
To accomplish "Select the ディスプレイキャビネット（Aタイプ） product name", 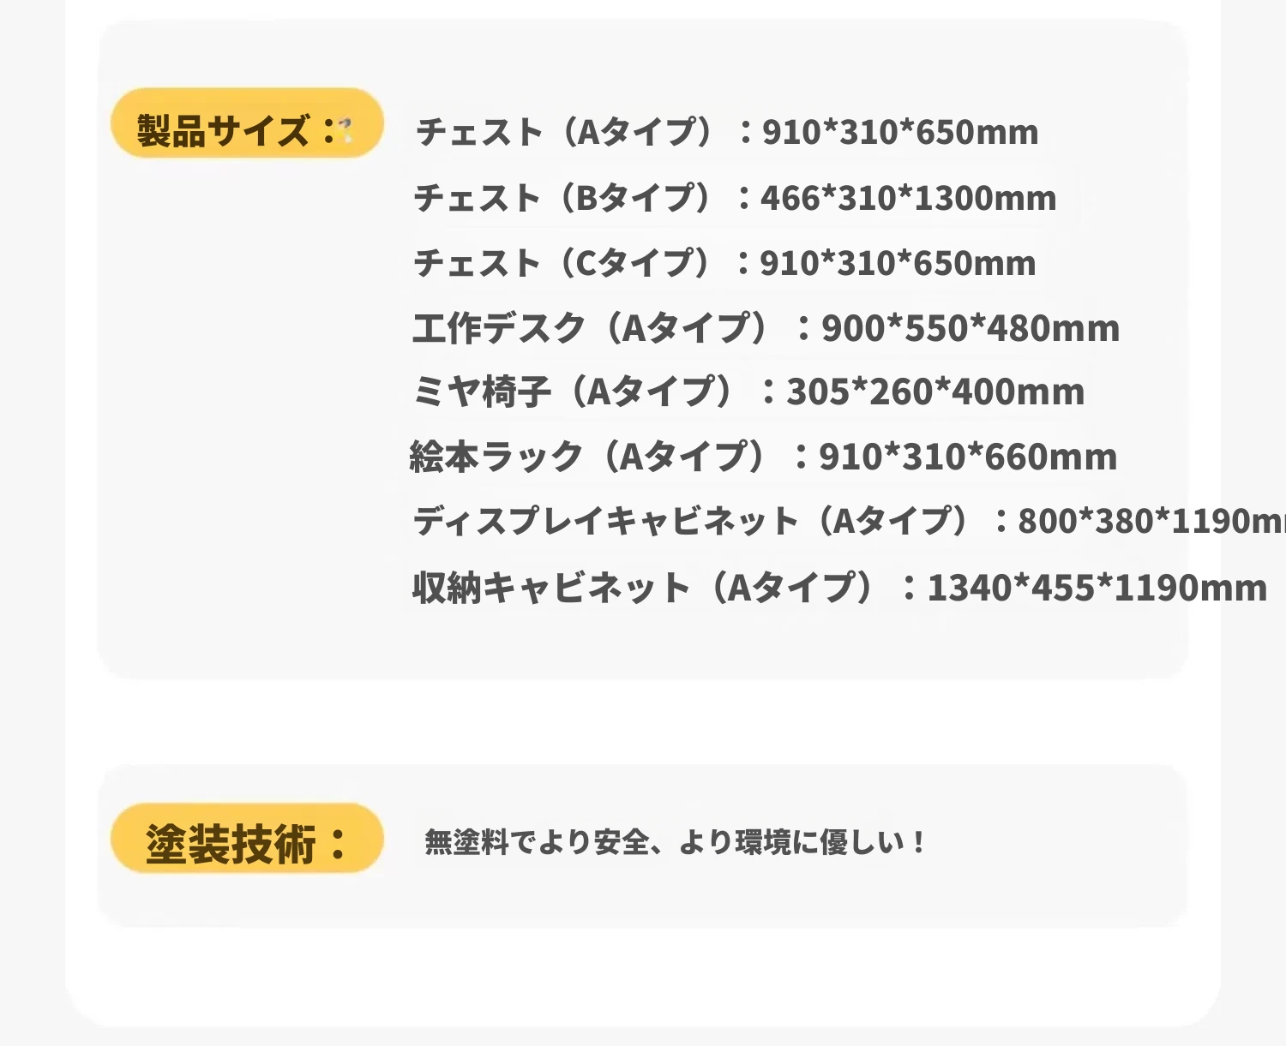I will coord(693,522).
